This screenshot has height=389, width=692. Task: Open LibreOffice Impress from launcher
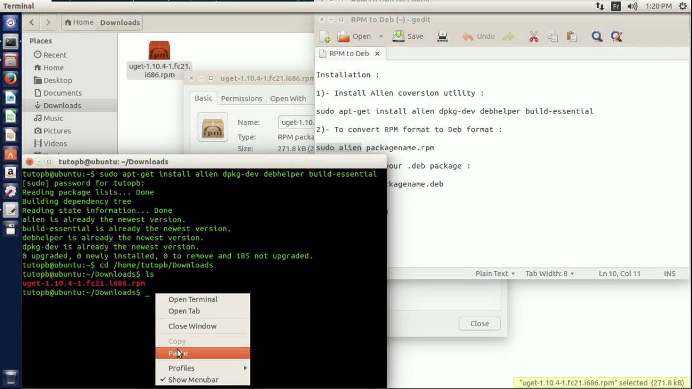coord(11,135)
